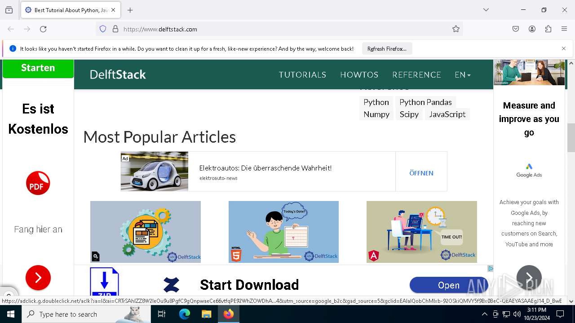This screenshot has height=323, width=575.
Task: Open article thumbnail with gears illustration
Action: pyautogui.click(x=146, y=232)
